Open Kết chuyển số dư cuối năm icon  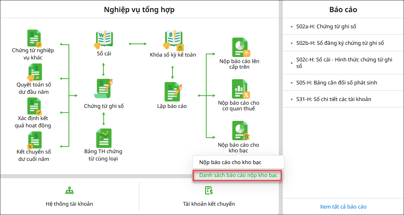[34, 140]
